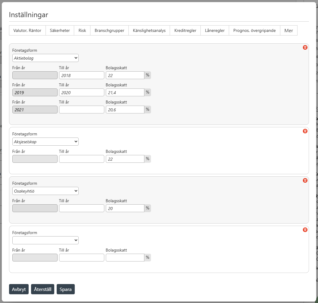This screenshot has height=303, width=318.
Task: Edit Bolagsskatt field with 22 under Aktiebolag
Action: coord(125,75)
